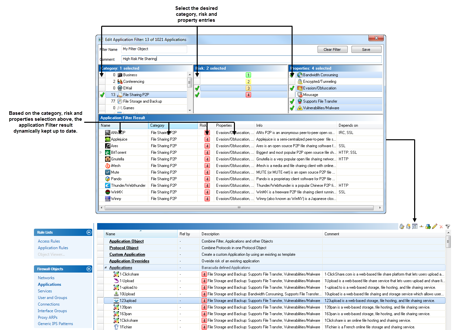Open Generic IPS Patterns link
This screenshot has width=456, height=330.
(x=55, y=324)
